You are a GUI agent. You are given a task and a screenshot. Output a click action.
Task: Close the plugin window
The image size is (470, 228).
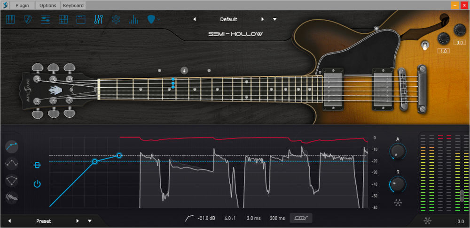click(464, 5)
